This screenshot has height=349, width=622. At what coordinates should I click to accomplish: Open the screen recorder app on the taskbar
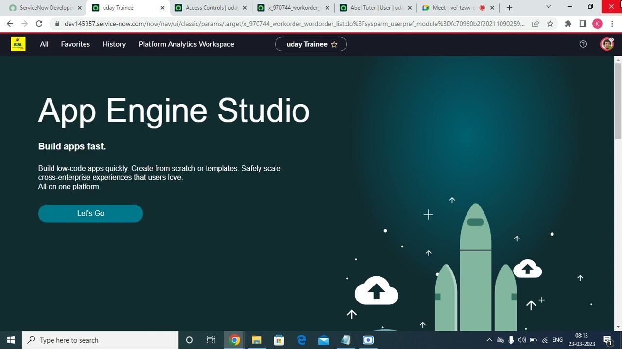[x=368, y=340]
